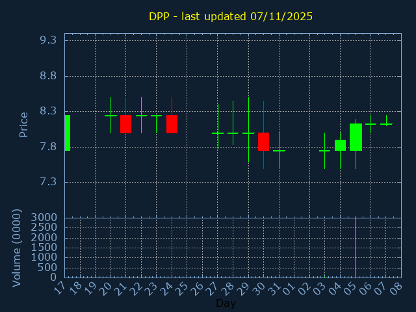Click the large green candlestick on day 05

point(356,136)
